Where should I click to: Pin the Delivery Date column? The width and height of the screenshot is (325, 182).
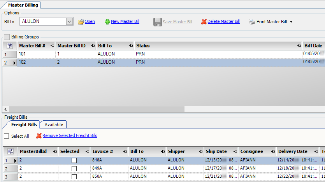tap(316, 152)
